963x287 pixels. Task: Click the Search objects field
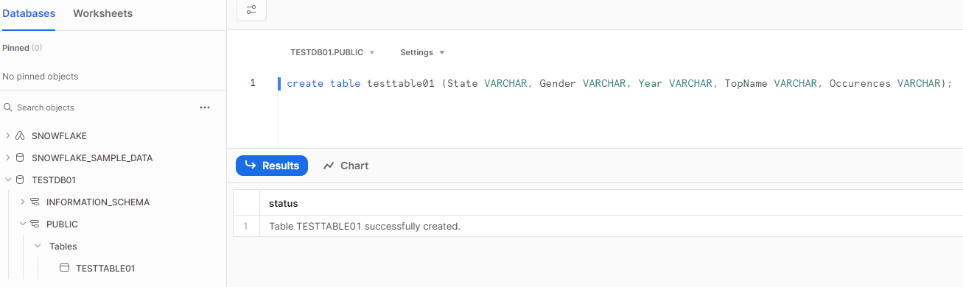(x=99, y=107)
